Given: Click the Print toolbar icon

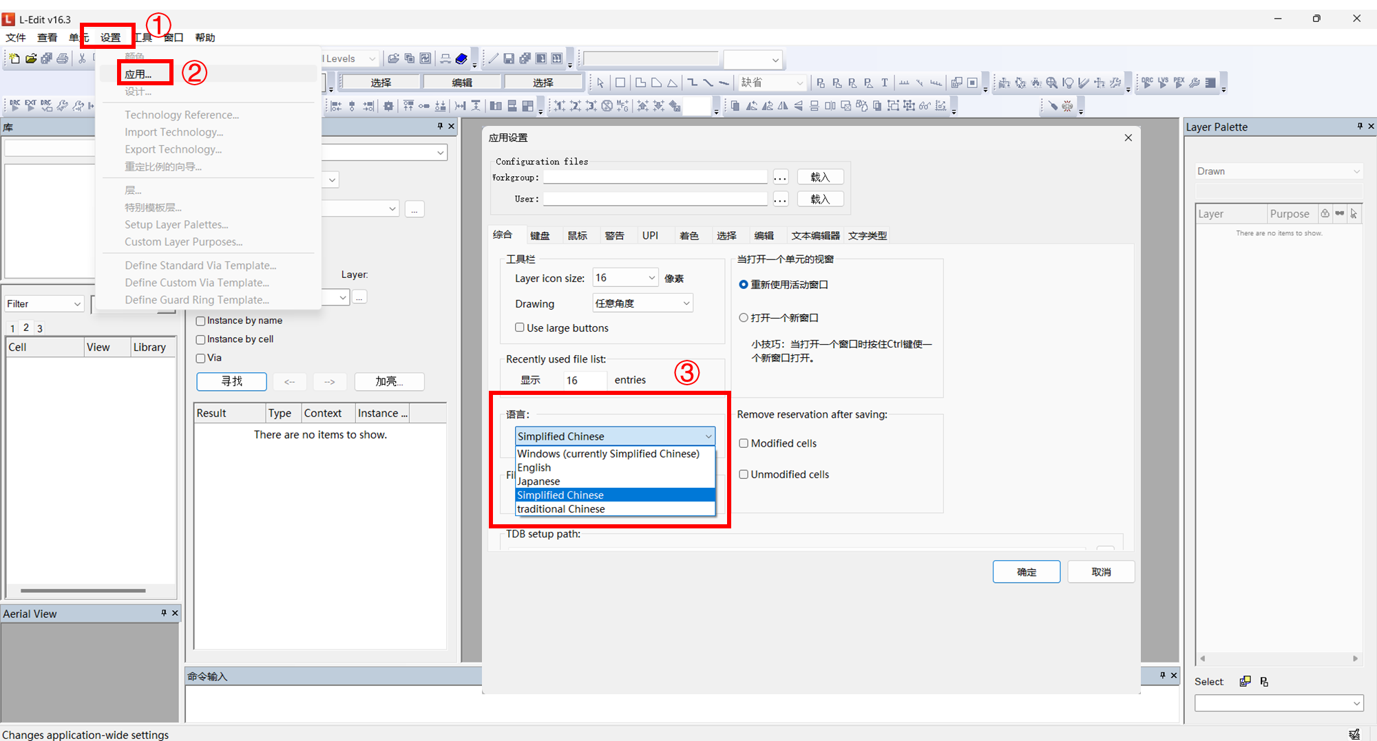Looking at the screenshot, I should click(x=63, y=58).
